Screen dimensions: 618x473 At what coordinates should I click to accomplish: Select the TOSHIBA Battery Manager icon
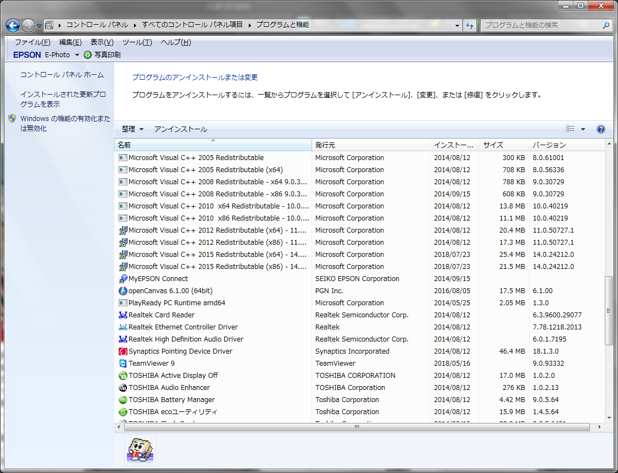point(123,400)
